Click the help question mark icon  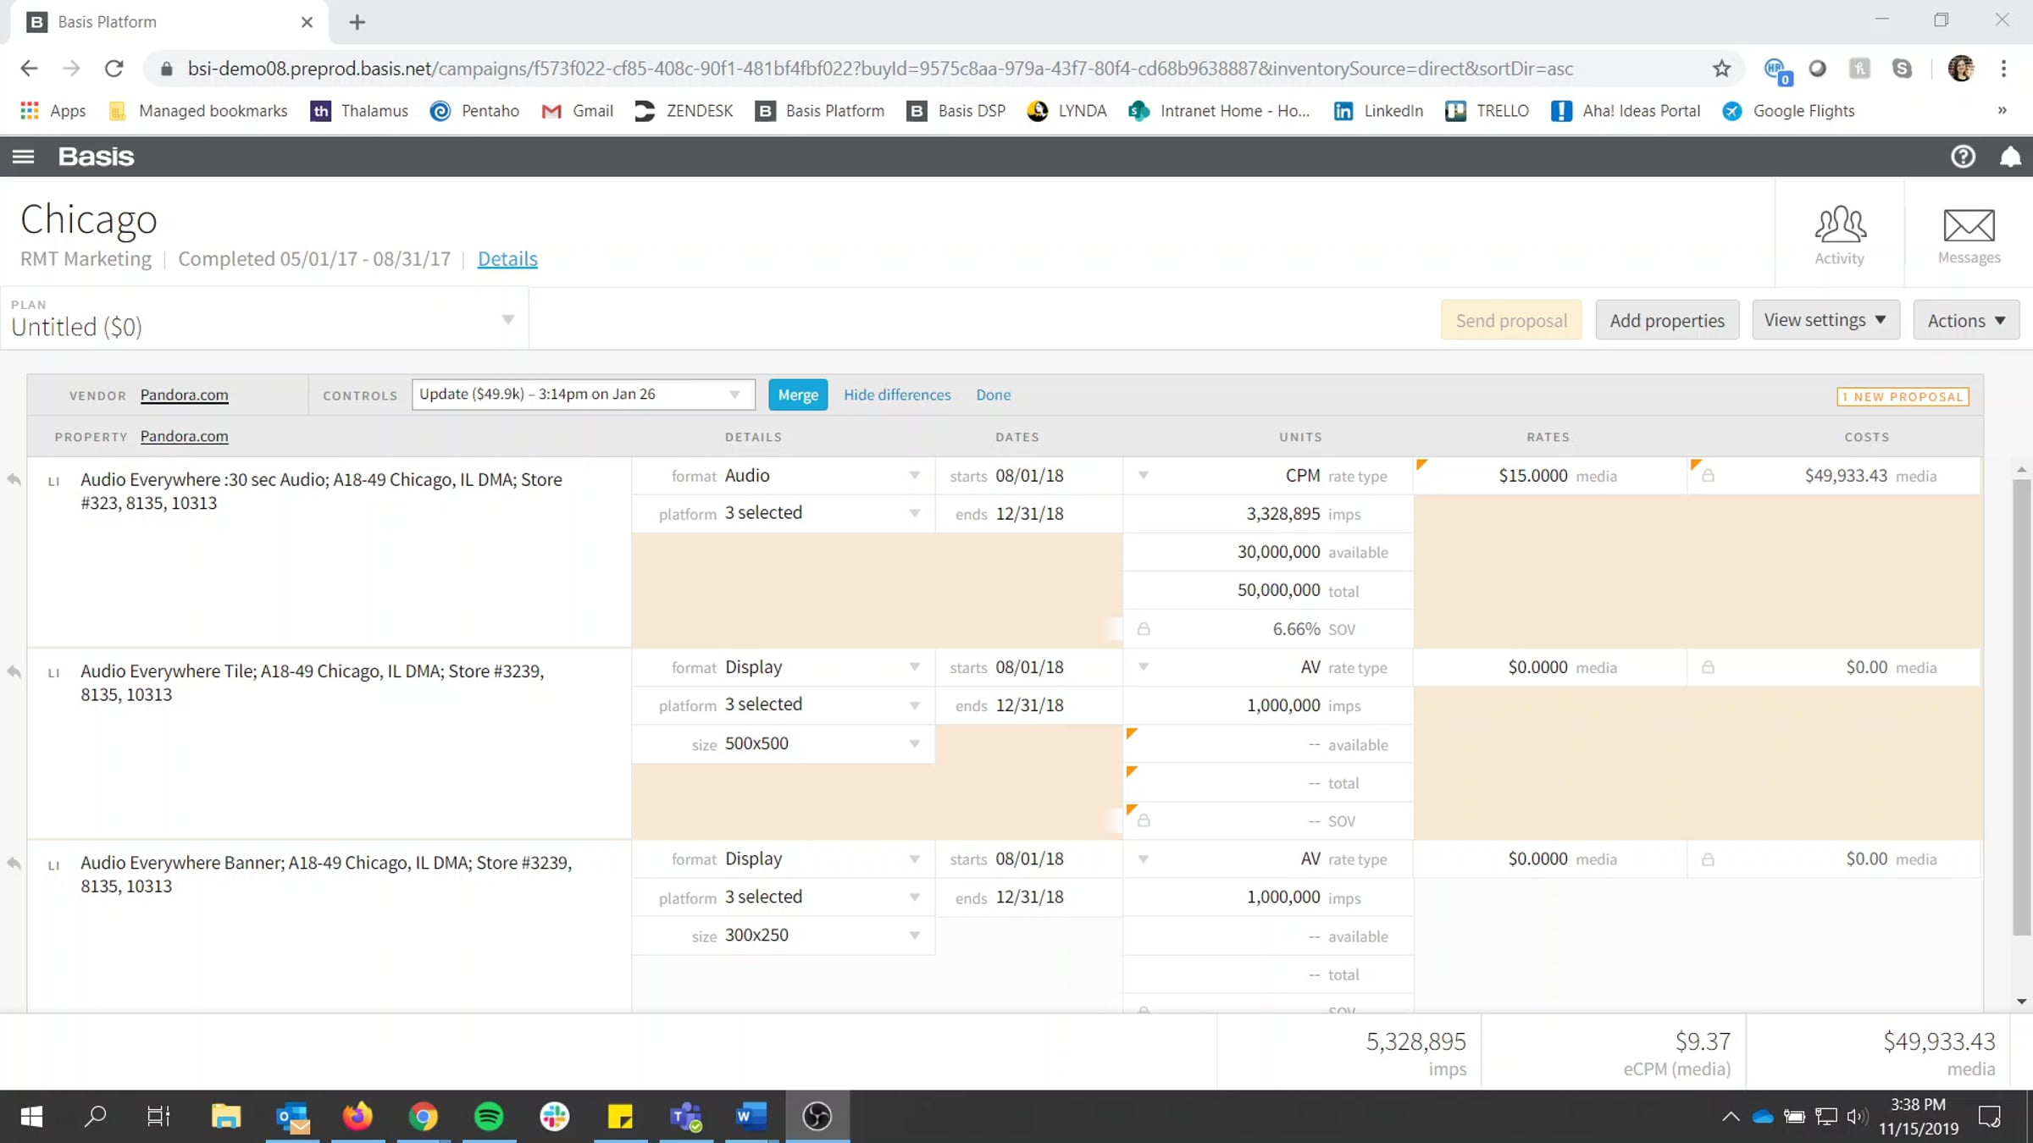click(x=1963, y=157)
